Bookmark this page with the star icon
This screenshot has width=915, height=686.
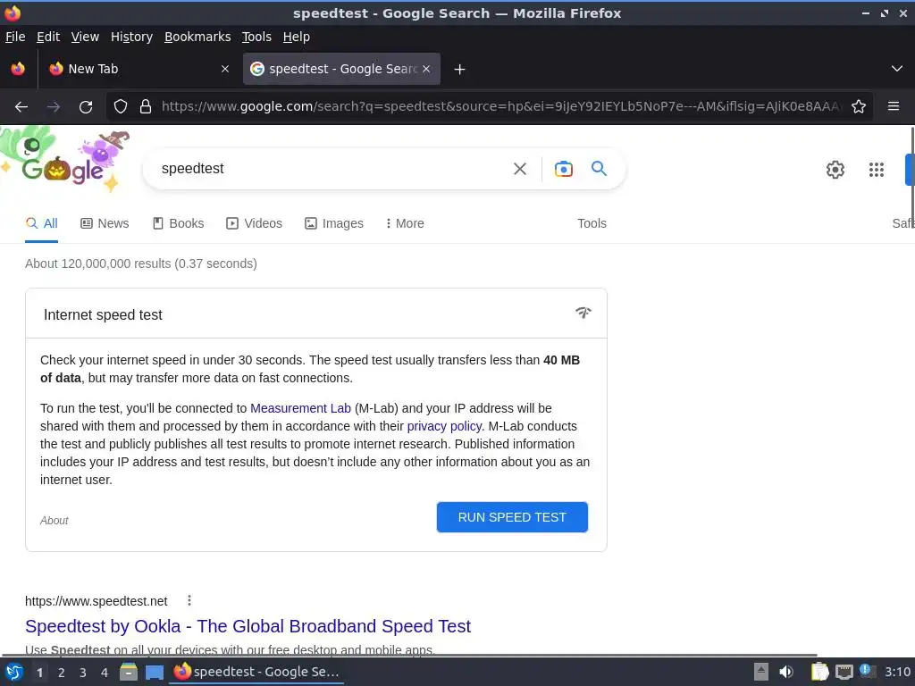click(x=859, y=107)
